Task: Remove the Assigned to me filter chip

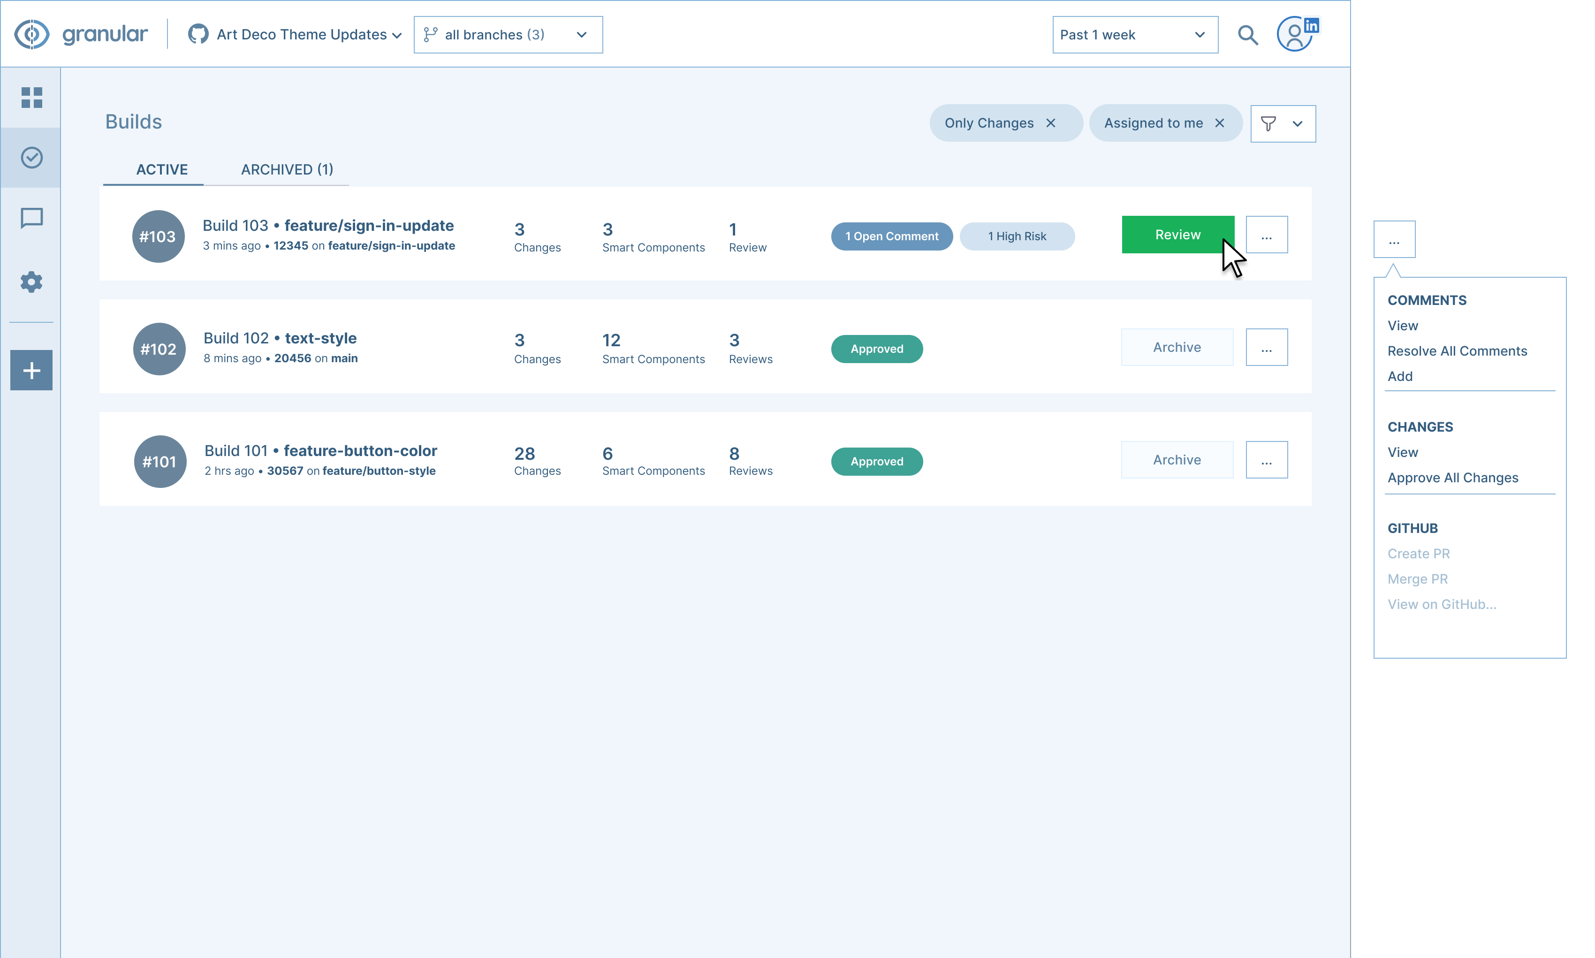Action: pos(1219,122)
